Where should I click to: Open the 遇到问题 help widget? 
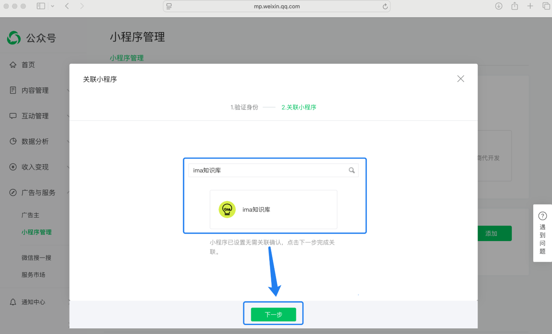click(x=543, y=233)
